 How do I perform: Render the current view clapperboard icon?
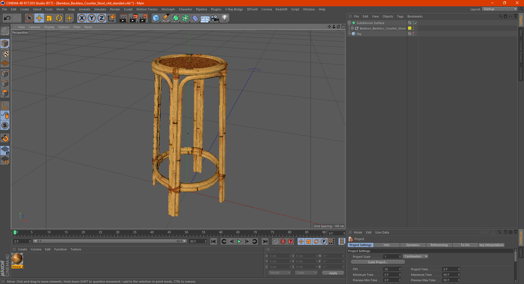123,18
